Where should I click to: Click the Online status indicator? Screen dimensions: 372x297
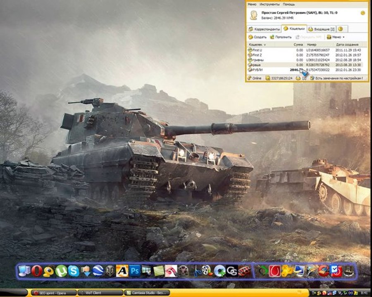(254, 78)
